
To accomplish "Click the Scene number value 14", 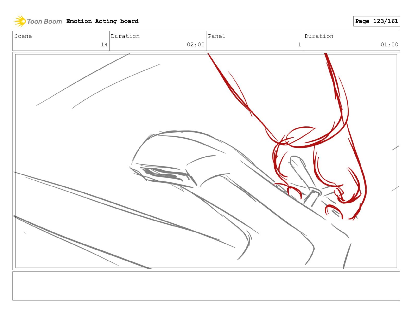I will pyautogui.click(x=104, y=45).
